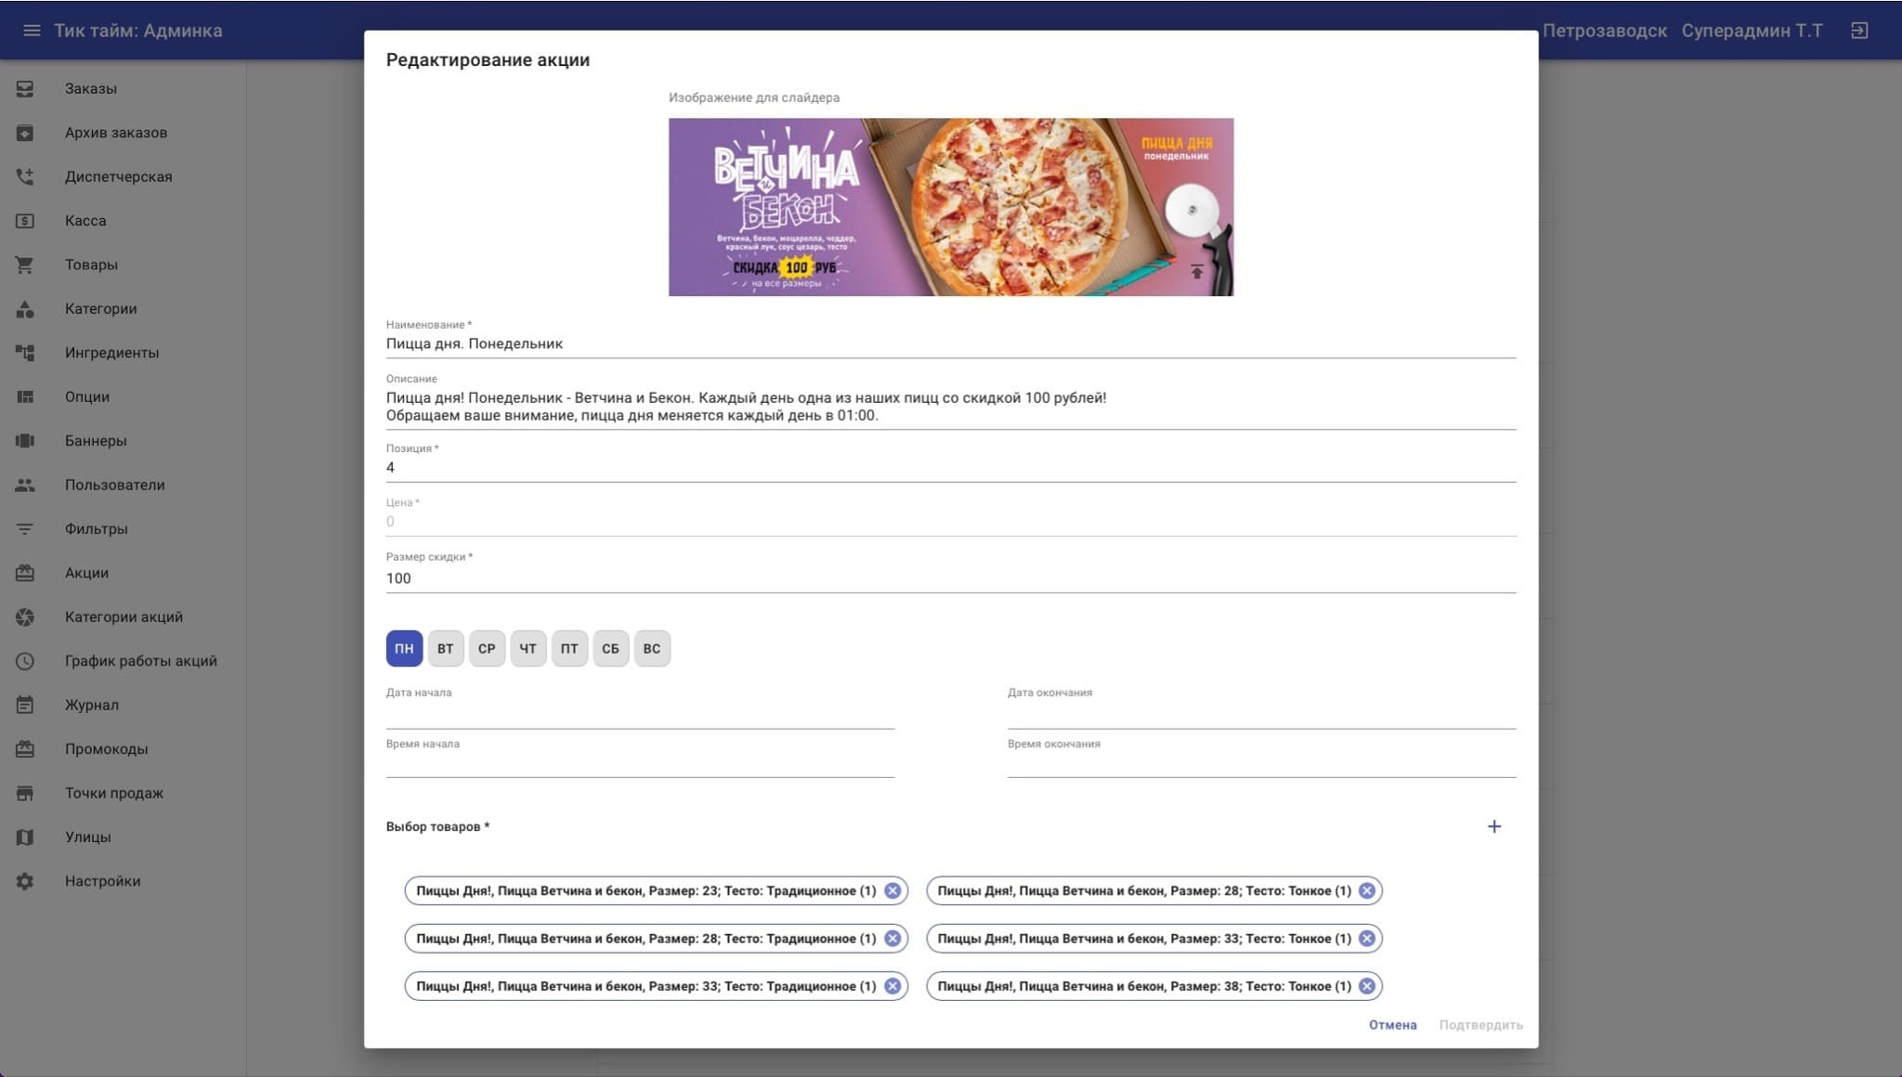This screenshot has height=1077, width=1902.
Task: Click the Отмена button
Action: point(1392,1025)
